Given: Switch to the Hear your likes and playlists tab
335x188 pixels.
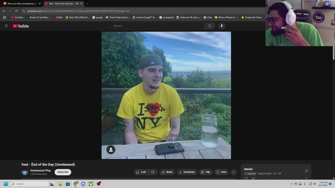Looking at the screenshot, I should (x=22, y=4).
